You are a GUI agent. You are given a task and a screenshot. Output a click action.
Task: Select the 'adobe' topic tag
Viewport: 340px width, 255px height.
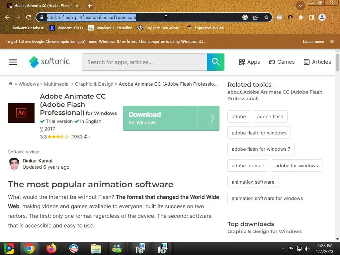point(239,117)
